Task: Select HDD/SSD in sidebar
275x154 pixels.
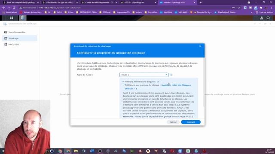Action: (x=20, y=44)
